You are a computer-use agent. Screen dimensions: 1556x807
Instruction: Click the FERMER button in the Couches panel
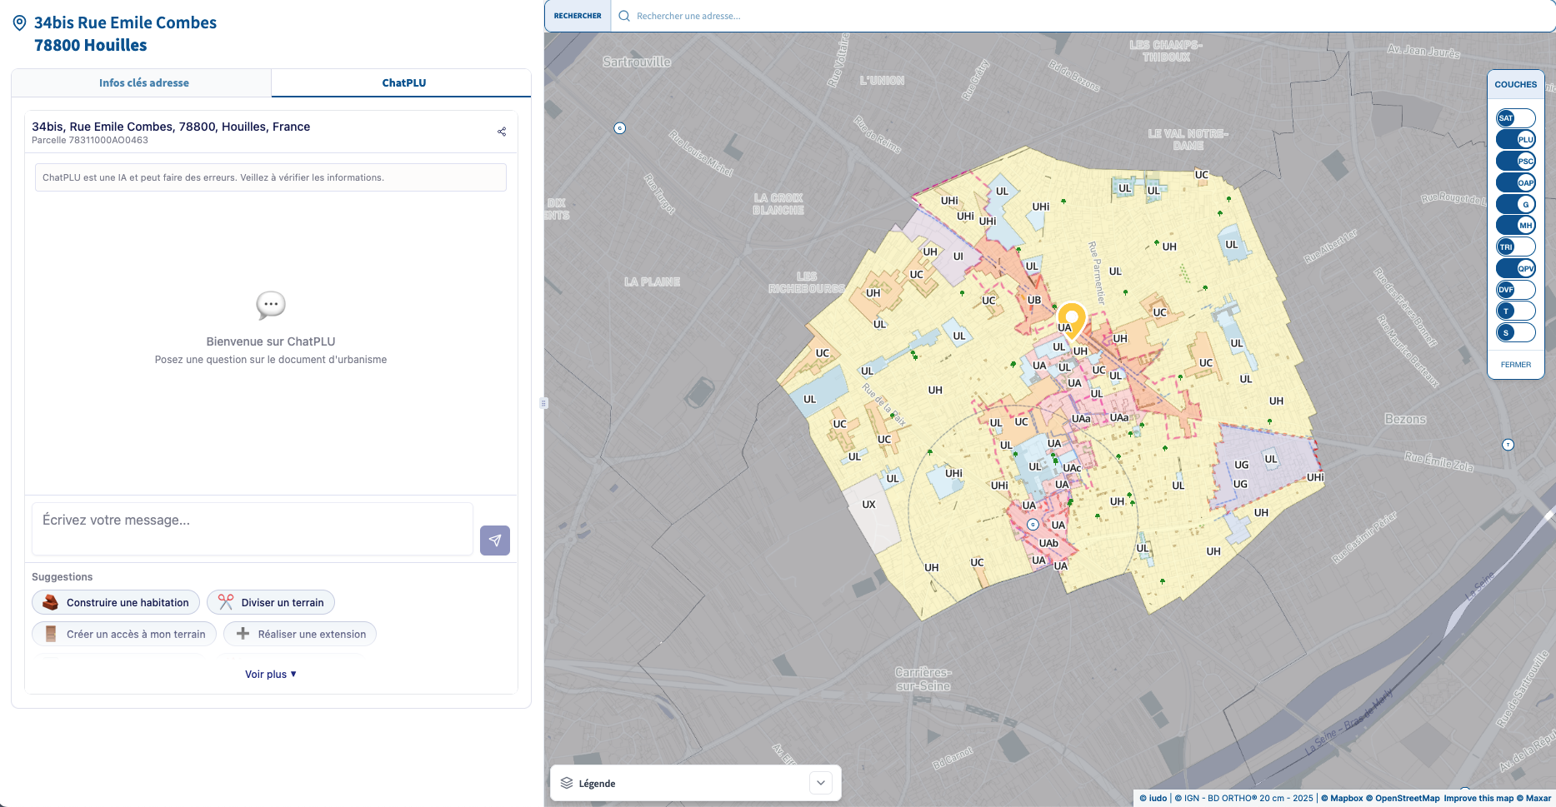tap(1515, 364)
